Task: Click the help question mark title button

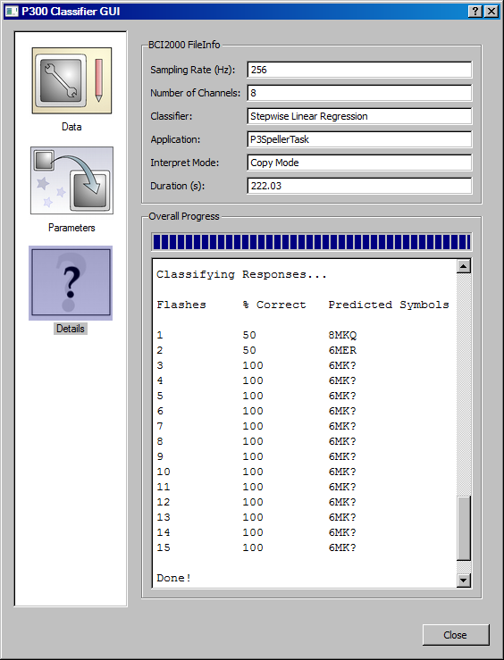Action: [475, 12]
